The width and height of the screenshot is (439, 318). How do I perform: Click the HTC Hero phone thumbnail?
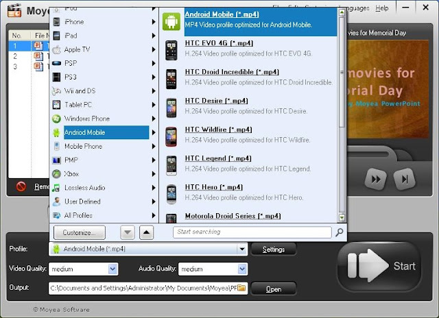point(171,195)
